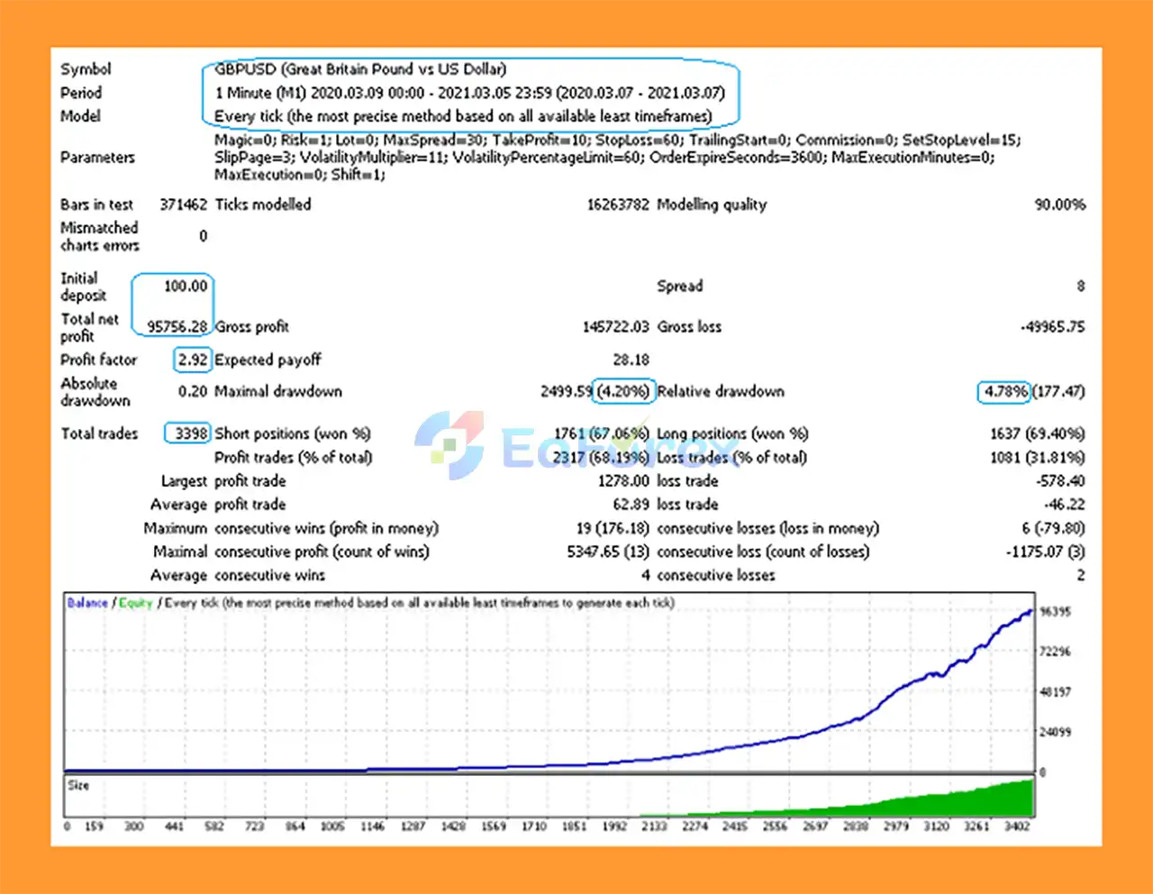Click the Balance legend label in chart
The image size is (1153, 894).
coord(87,603)
